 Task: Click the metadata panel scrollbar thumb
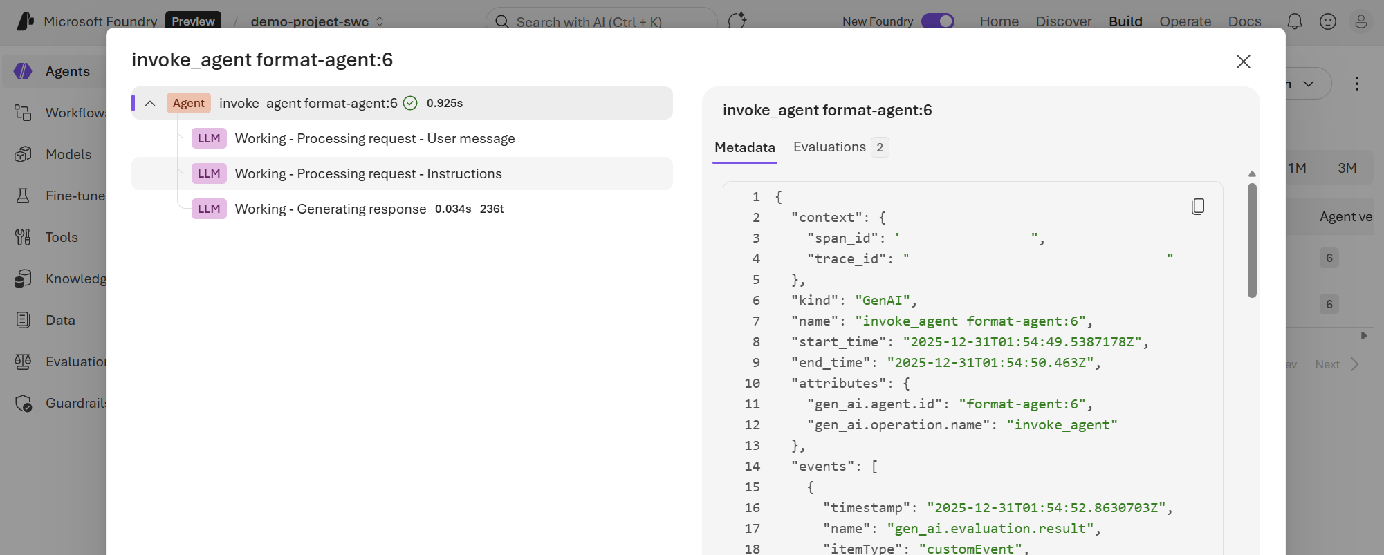coord(1252,241)
